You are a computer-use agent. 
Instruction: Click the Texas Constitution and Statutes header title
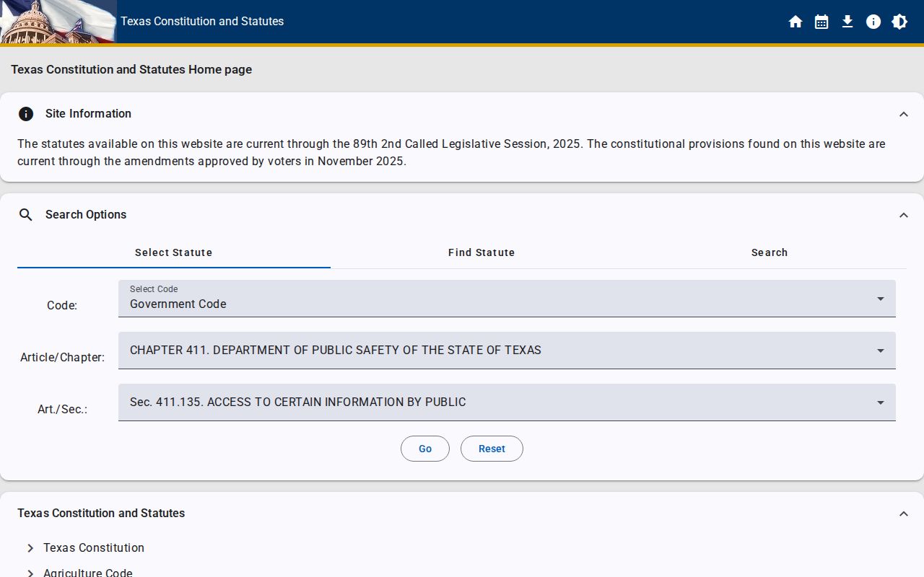[202, 22]
